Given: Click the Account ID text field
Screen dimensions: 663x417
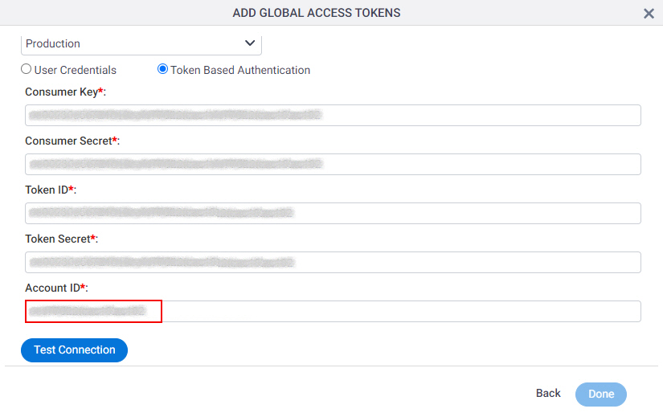Looking at the screenshot, I should click(333, 311).
